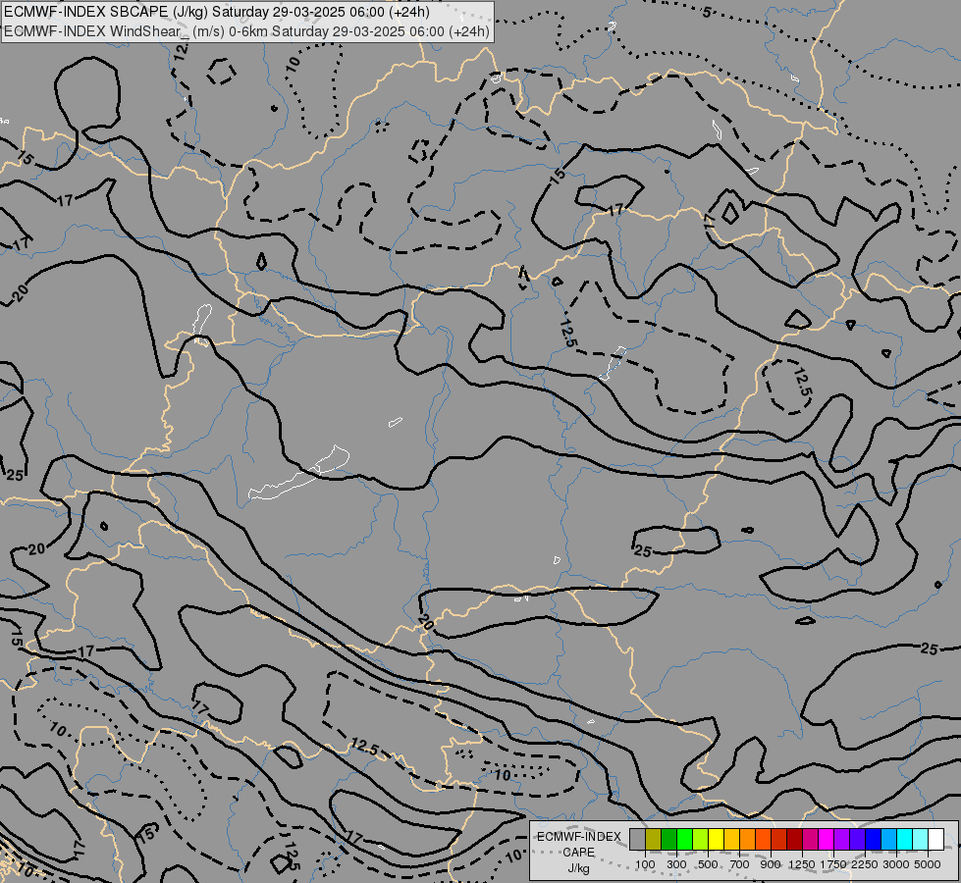Click the orange swatch left of 700
The width and height of the screenshot is (961, 883).
pos(748,839)
